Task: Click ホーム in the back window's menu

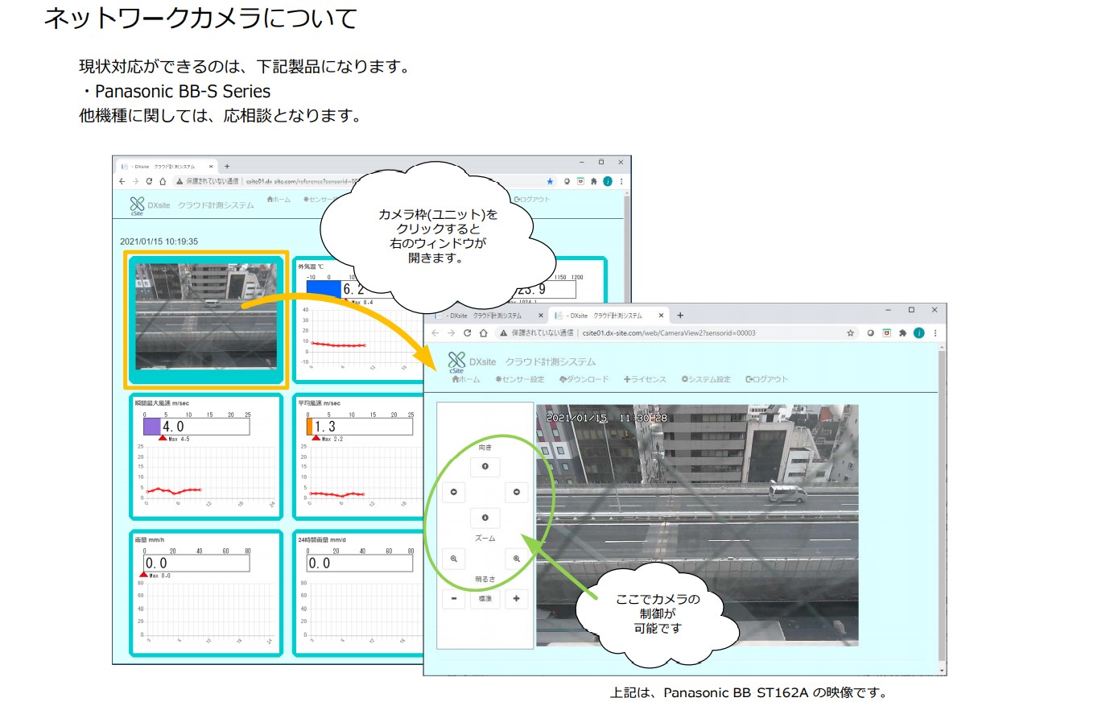Action: [x=279, y=200]
